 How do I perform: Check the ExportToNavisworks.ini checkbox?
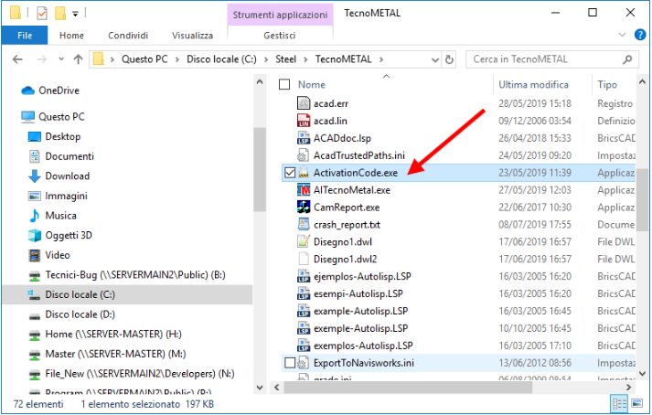click(290, 363)
